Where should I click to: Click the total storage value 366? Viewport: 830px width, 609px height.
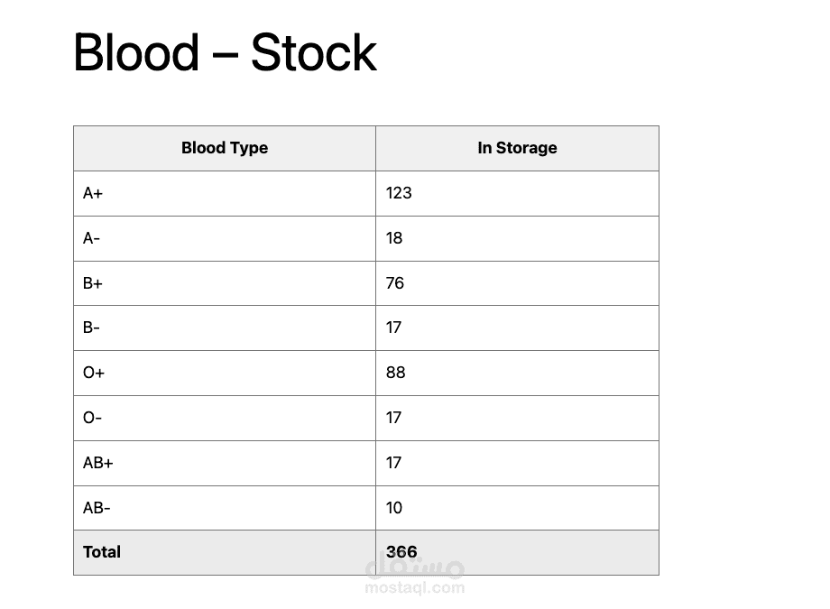click(401, 552)
